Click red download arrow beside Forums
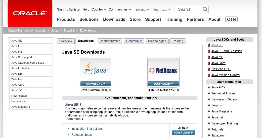The width and height of the screenshot is (262, 138). click(209, 105)
